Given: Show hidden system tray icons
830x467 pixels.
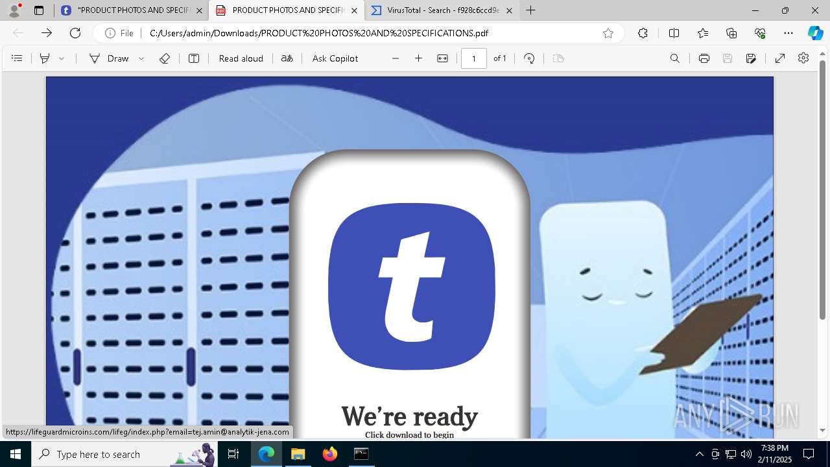Looking at the screenshot, I should (699, 454).
